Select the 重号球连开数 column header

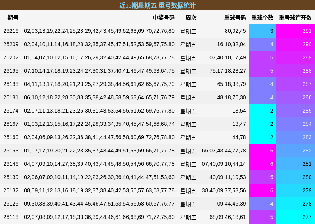[x=295, y=18]
